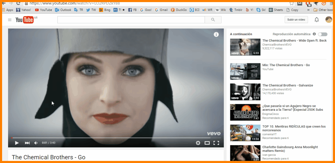Show the video info card icon
The width and height of the screenshot is (335, 163).
coord(216,34)
